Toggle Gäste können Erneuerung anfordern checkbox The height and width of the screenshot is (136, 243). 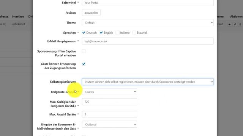pos(84,64)
